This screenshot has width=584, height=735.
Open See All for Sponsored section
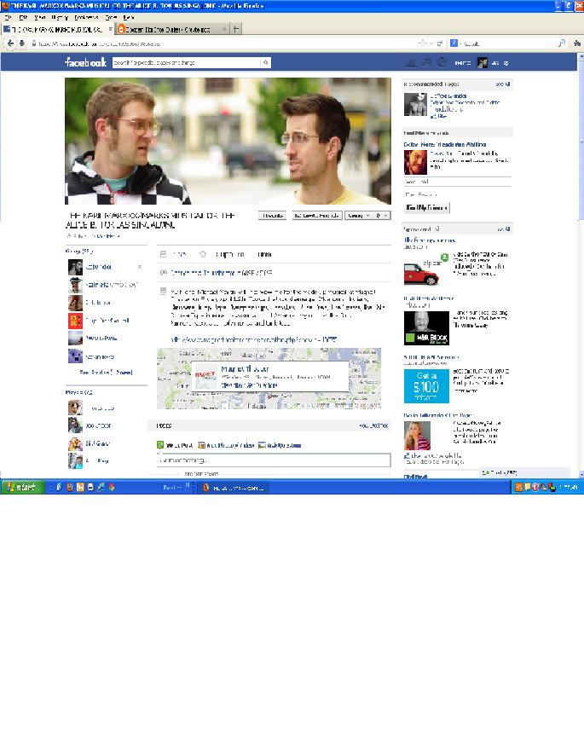(x=504, y=229)
